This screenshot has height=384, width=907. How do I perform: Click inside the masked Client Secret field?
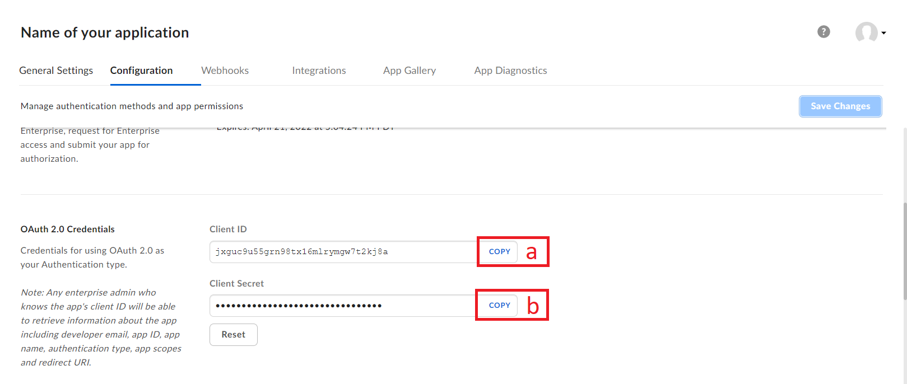click(342, 306)
